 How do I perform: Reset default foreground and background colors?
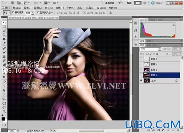pos(2,115)
